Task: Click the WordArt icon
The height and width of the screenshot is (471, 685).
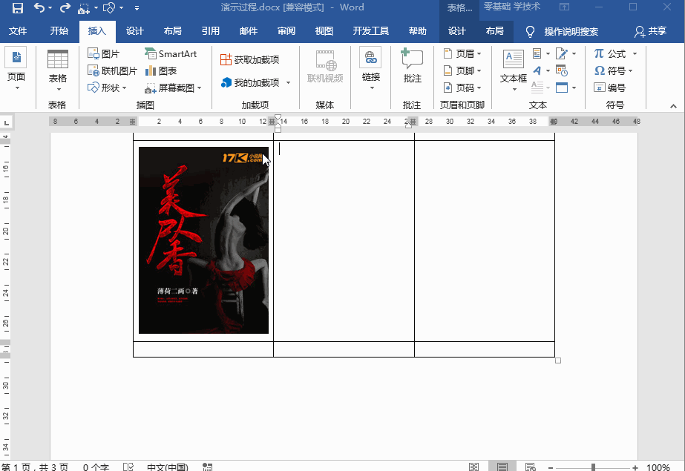Action: [x=537, y=70]
